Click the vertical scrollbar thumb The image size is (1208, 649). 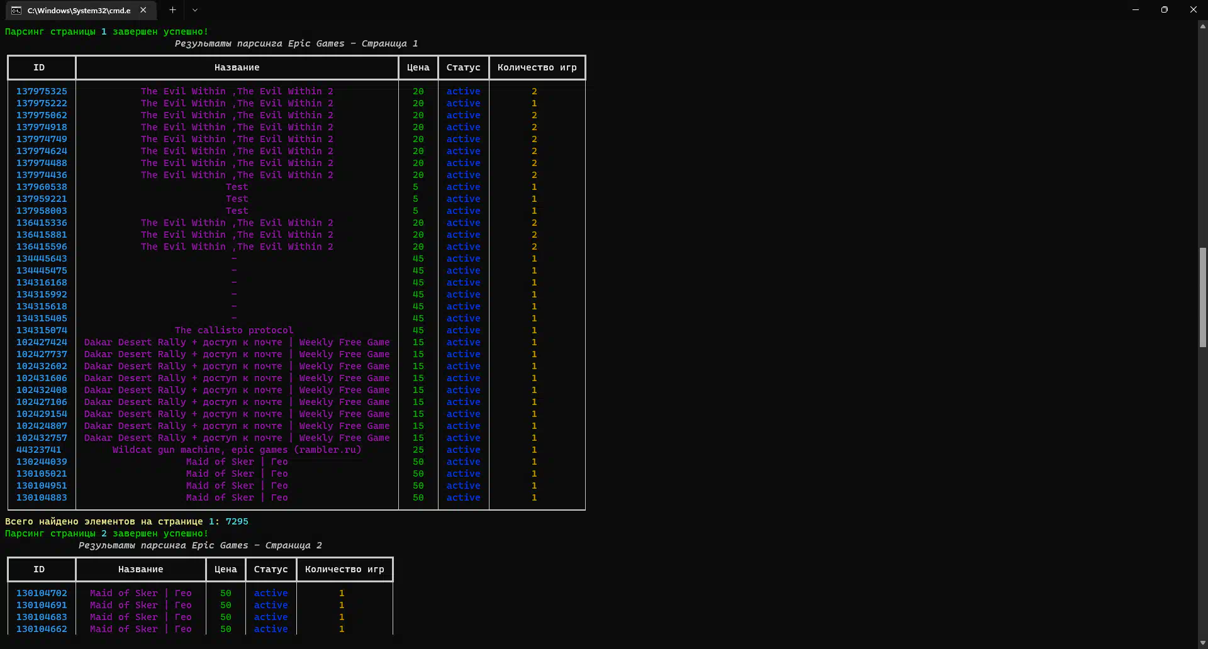click(1203, 297)
